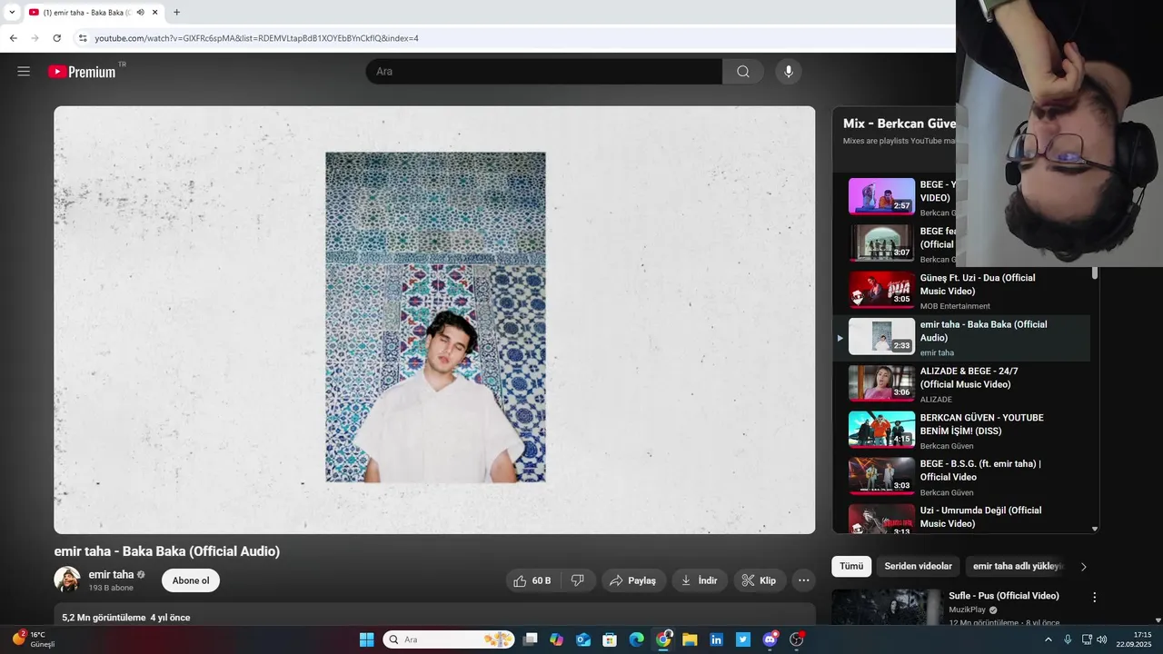Click the playlist scrollbar thumb
Image resolution: width=1163 pixels, height=654 pixels.
click(x=1095, y=272)
